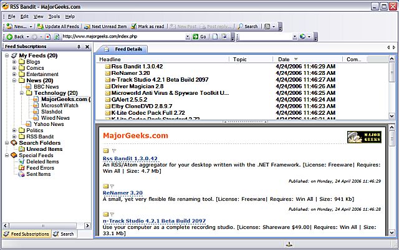The width and height of the screenshot is (399, 250).
Task: Toggle the flag icon above ReNamer 3.20
Action: (113, 186)
